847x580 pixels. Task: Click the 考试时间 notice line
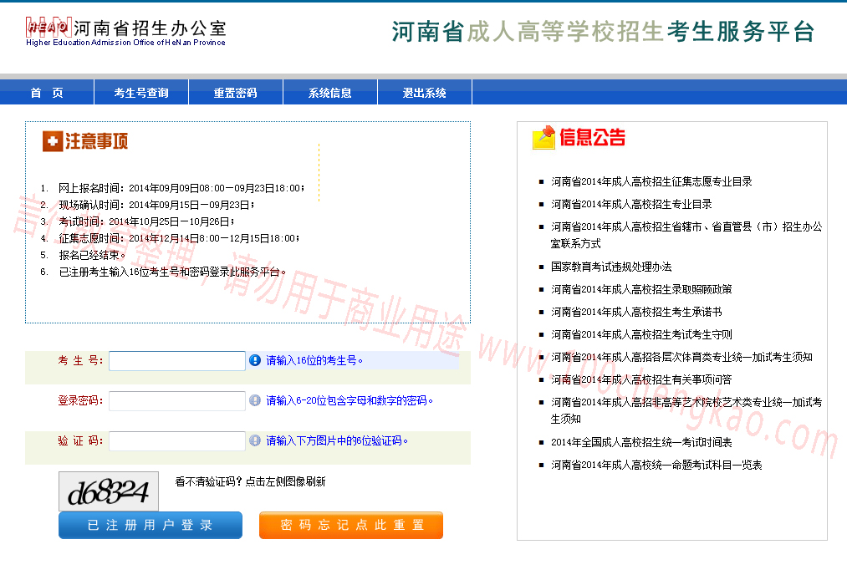click(146, 221)
